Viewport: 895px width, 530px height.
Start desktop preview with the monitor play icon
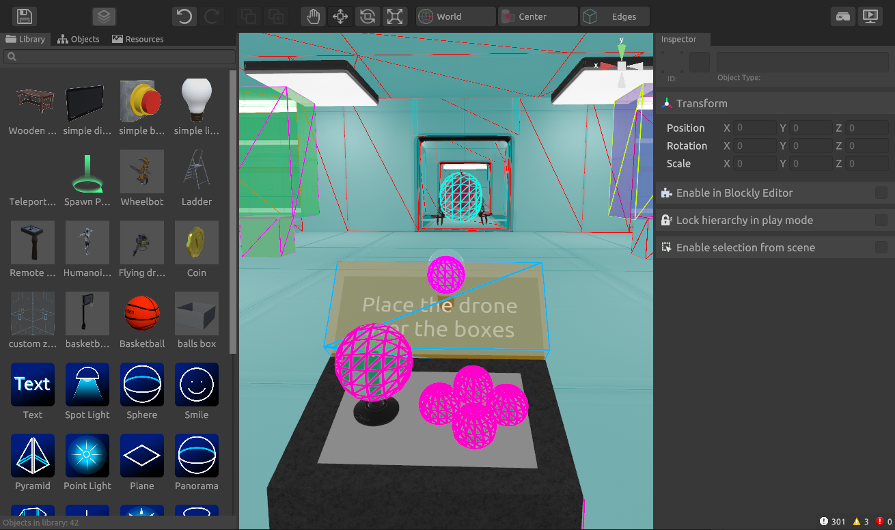click(x=870, y=16)
